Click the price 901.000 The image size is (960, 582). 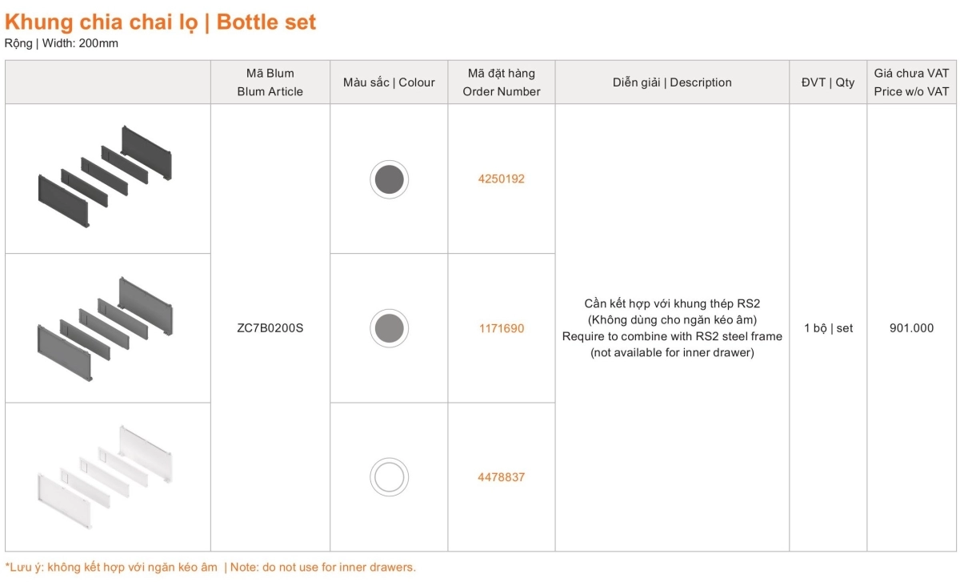pyautogui.click(x=911, y=328)
